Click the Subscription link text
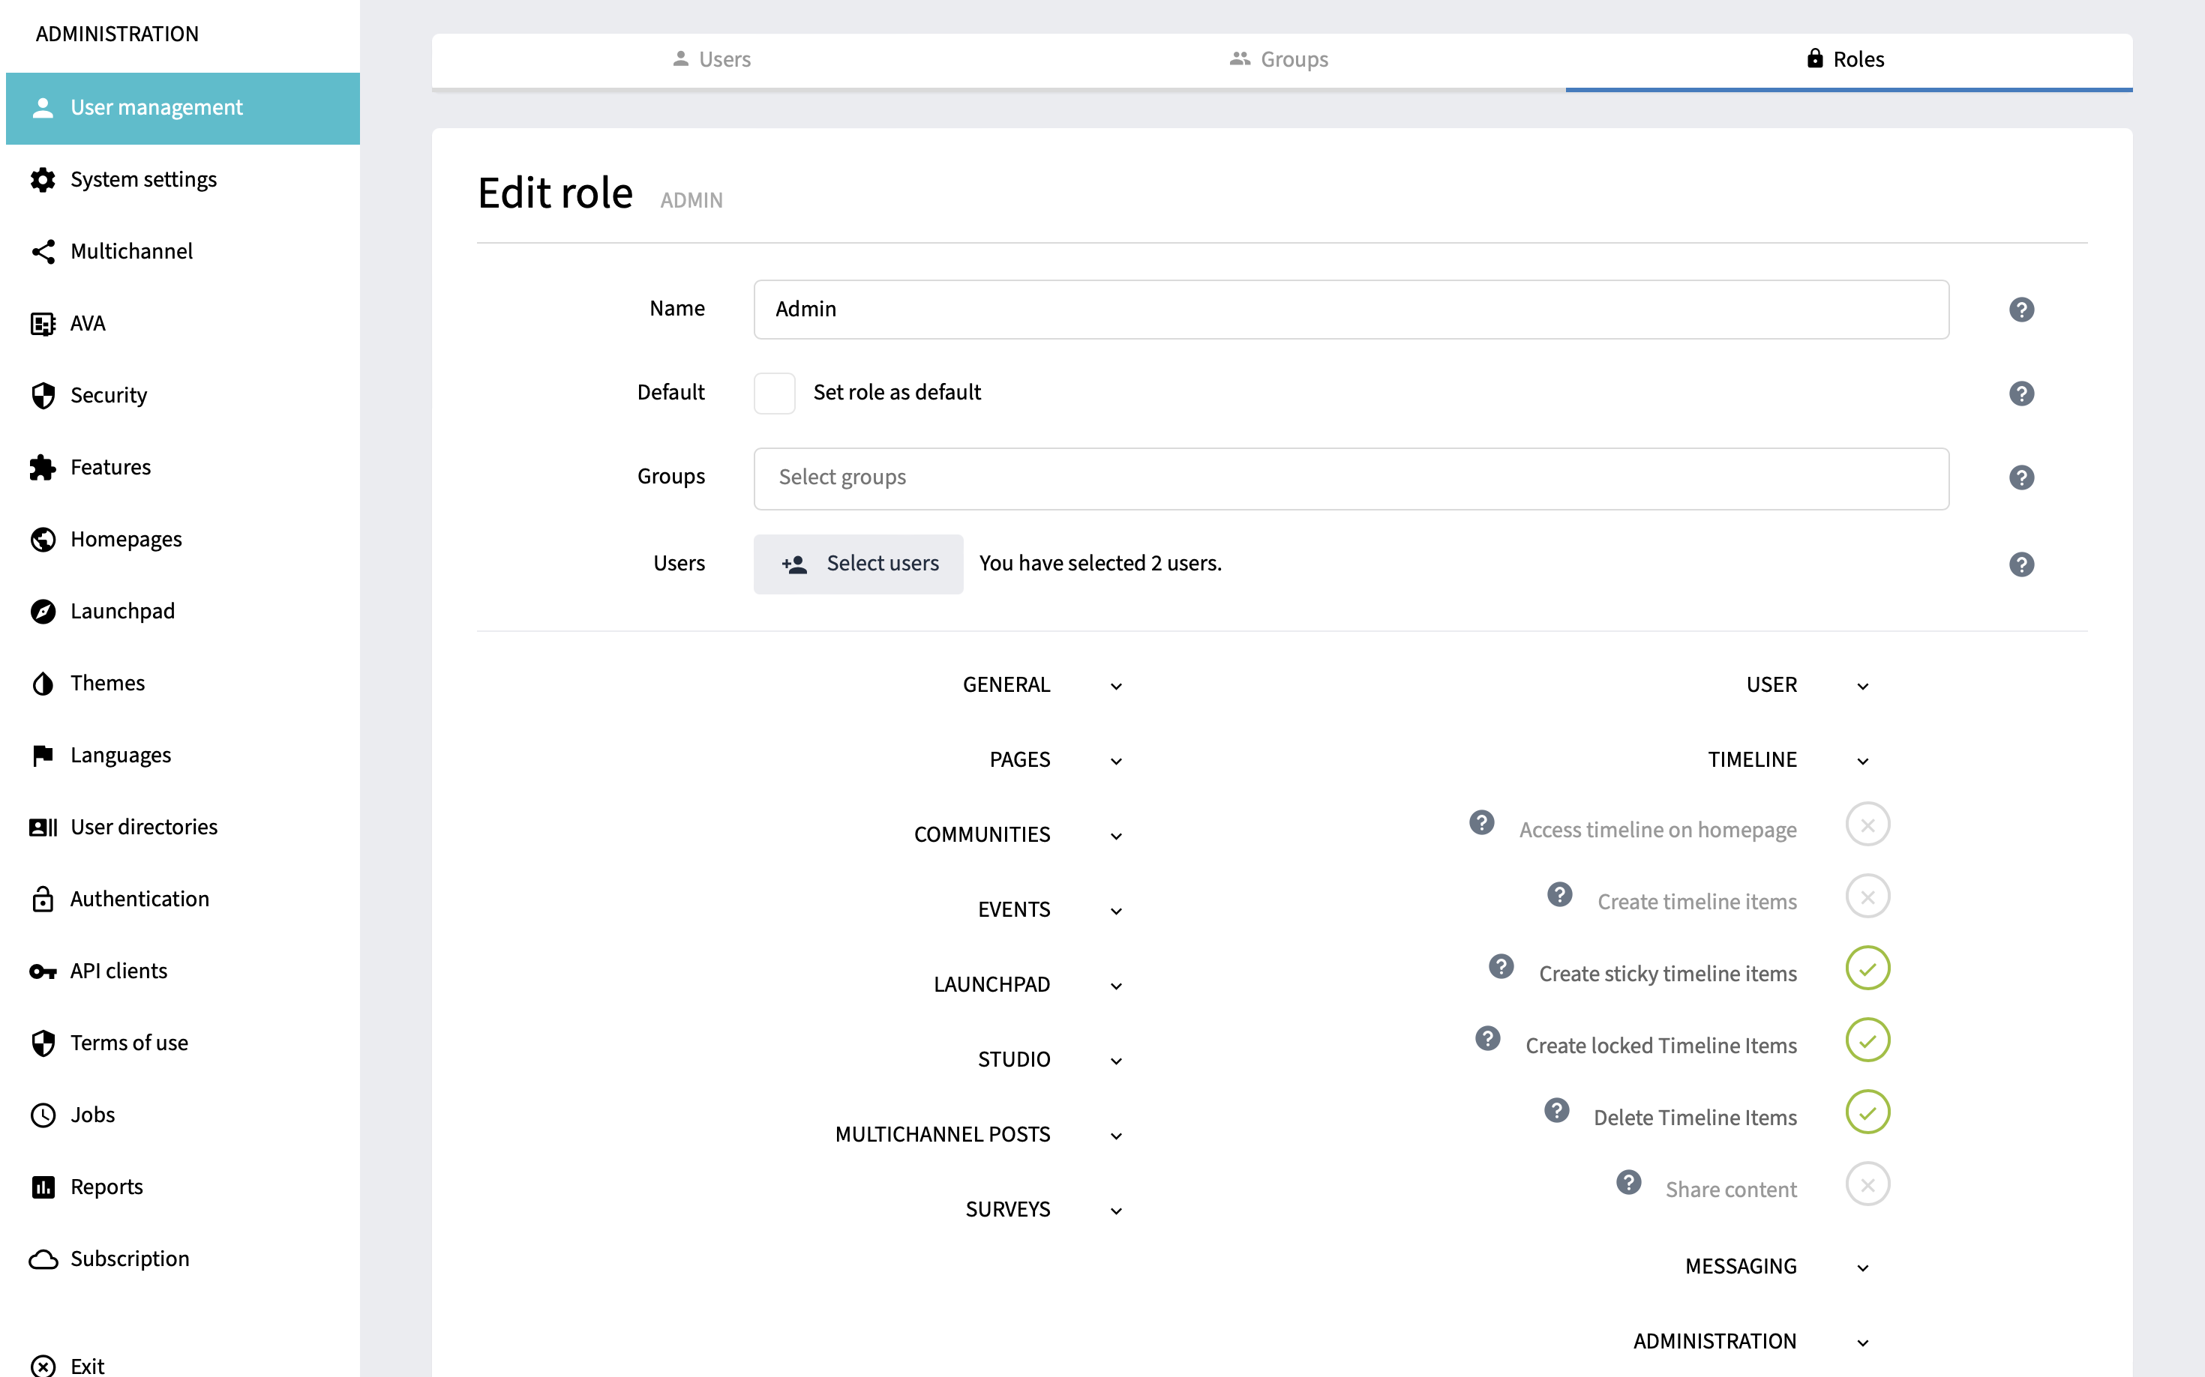Viewport: 2205px width, 1377px height. (x=130, y=1259)
